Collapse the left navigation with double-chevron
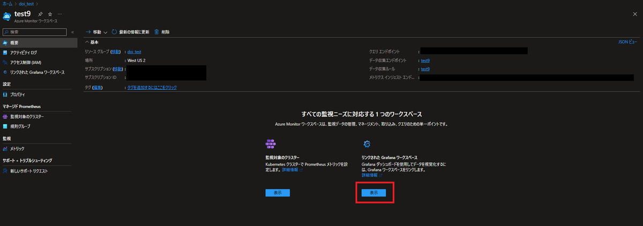Viewport: 643px width, 226px height. pos(72,32)
